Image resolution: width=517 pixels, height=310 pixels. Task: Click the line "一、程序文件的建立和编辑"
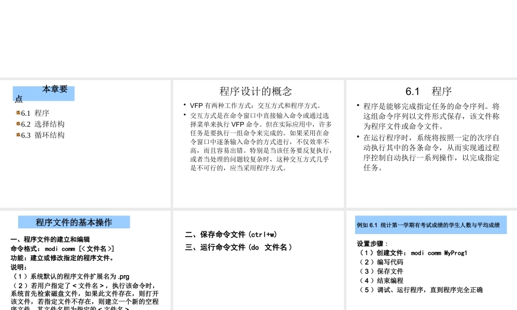pos(50,240)
